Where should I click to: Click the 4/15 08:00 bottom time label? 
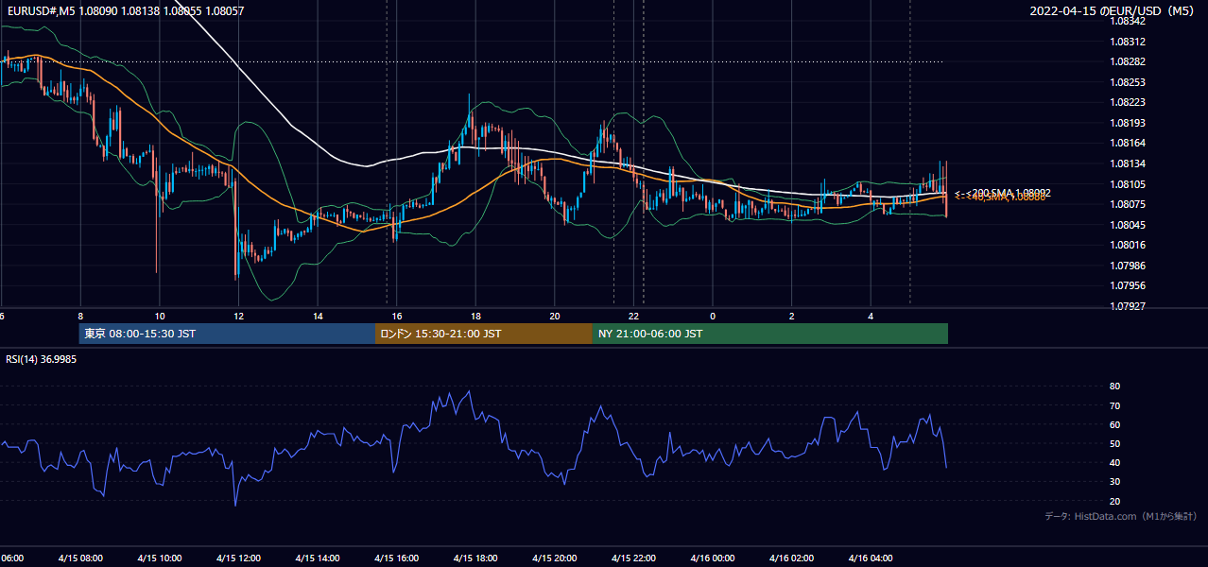pyautogui.click(x=80, y=558)
